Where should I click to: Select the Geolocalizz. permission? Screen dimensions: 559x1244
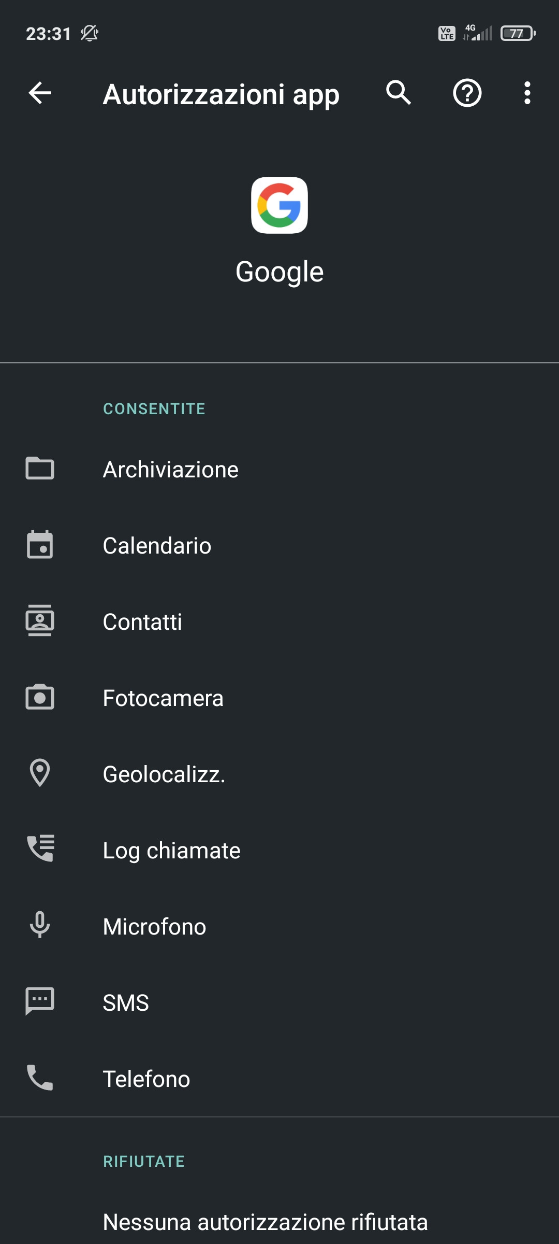tap(164, 774)
